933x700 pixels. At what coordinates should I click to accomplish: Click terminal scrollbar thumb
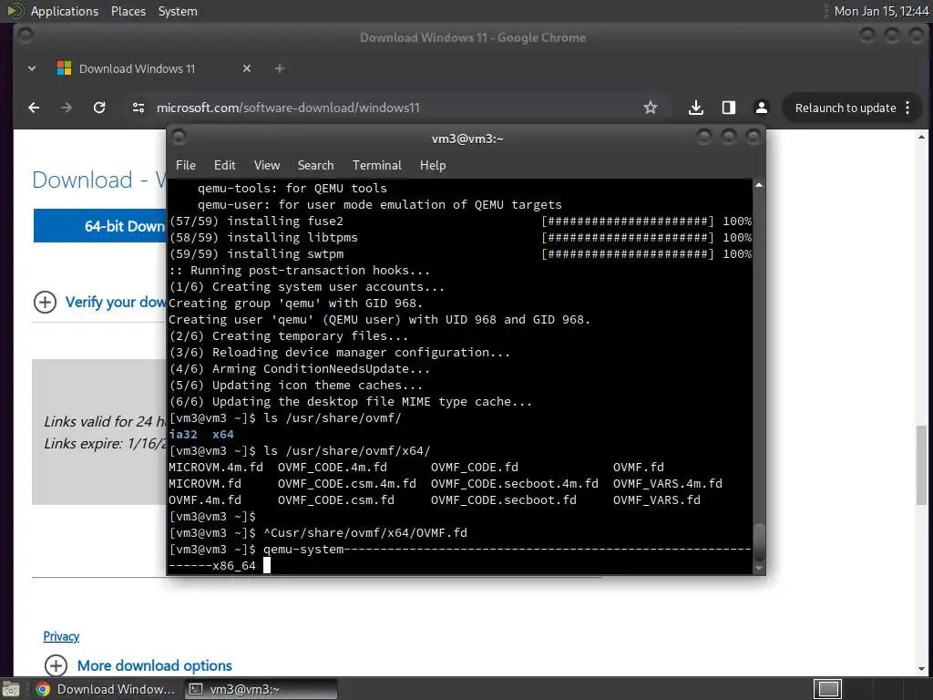(759, 541)
